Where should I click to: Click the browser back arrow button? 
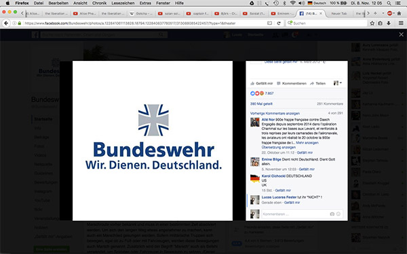click(6, 23)
